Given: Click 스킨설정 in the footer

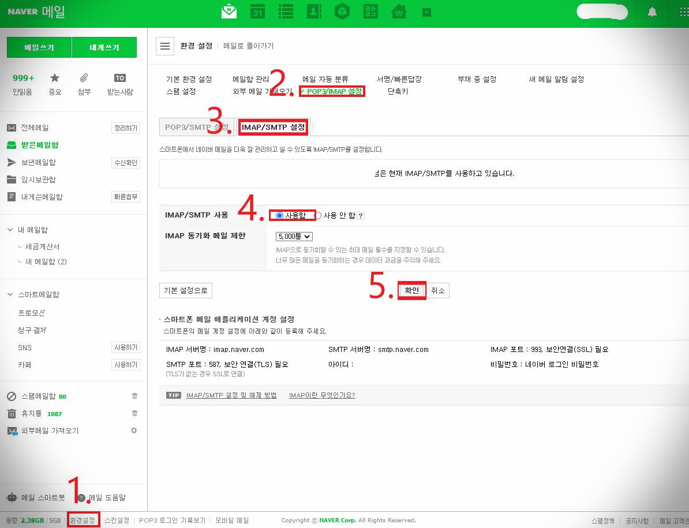Looking at the screenshot, I should (x=117, y=520).
